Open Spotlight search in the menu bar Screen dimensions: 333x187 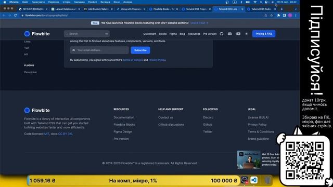261,2
